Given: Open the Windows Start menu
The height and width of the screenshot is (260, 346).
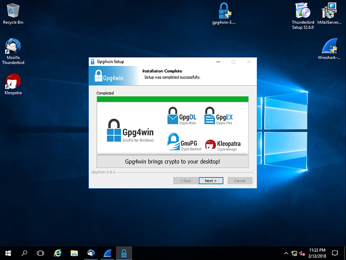Looking at the screenshot, I should [8, 253].
